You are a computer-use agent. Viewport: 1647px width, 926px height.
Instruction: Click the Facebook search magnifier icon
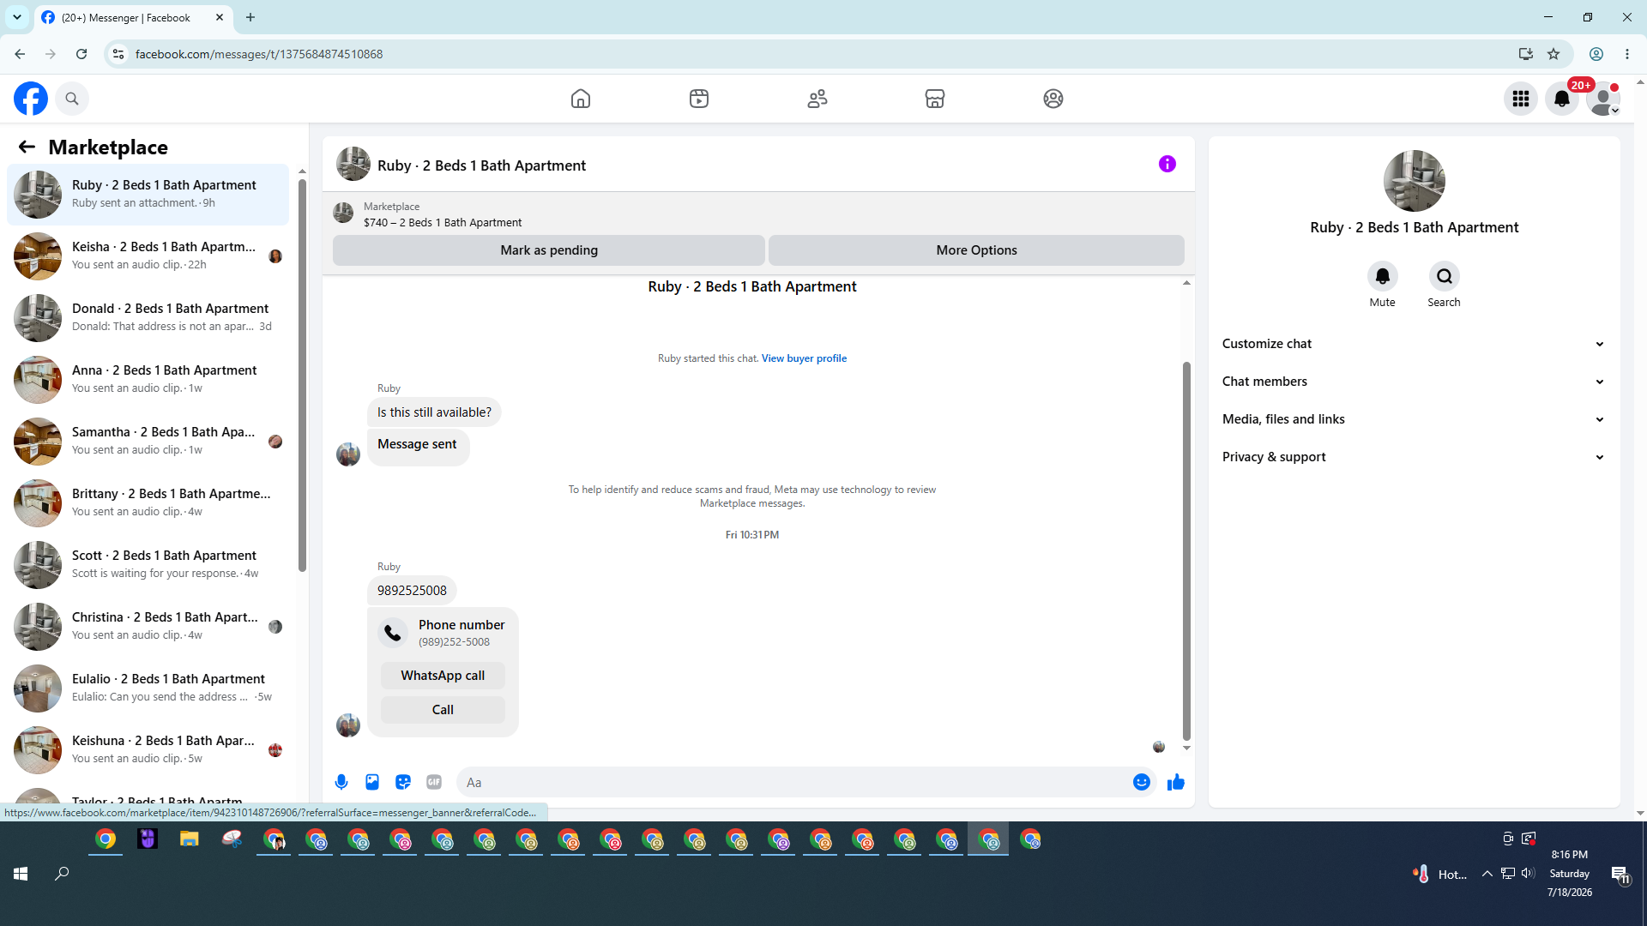tap(72, 99)
